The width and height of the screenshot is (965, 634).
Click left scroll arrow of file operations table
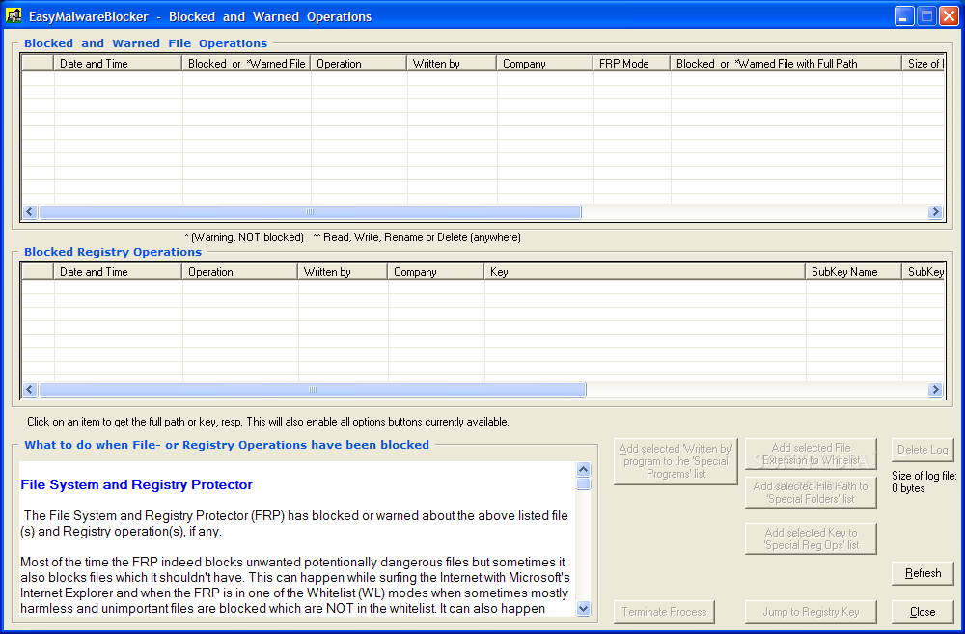(30, 211)
